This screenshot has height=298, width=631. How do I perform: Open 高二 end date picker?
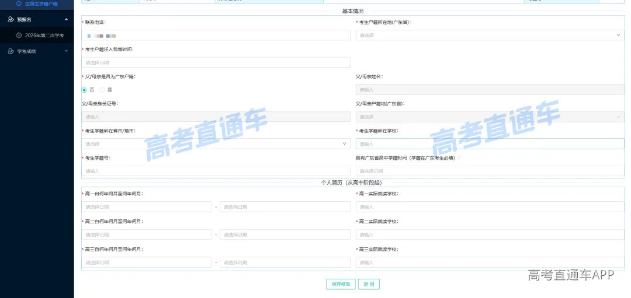pyautogui.click(x=285, y=234)
